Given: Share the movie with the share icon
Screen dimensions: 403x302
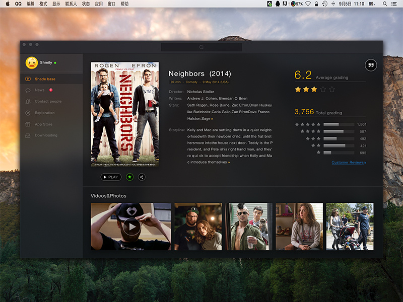Looking at the screenshot, I should point(142,177).
